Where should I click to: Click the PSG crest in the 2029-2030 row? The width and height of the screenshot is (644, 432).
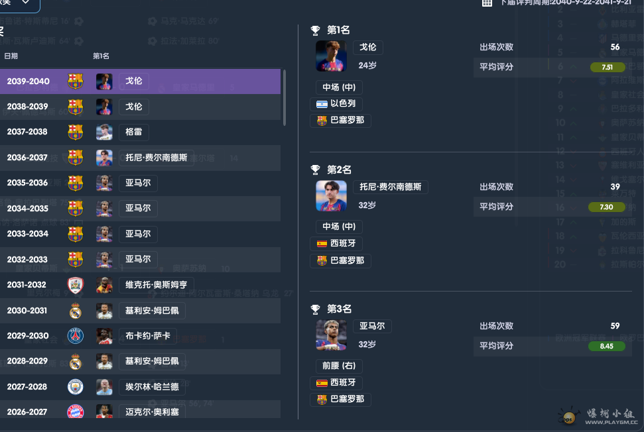point(75,336)
